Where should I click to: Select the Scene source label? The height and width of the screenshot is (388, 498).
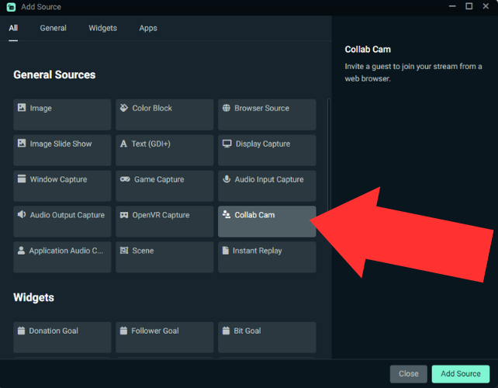click(x=143, y=251)
